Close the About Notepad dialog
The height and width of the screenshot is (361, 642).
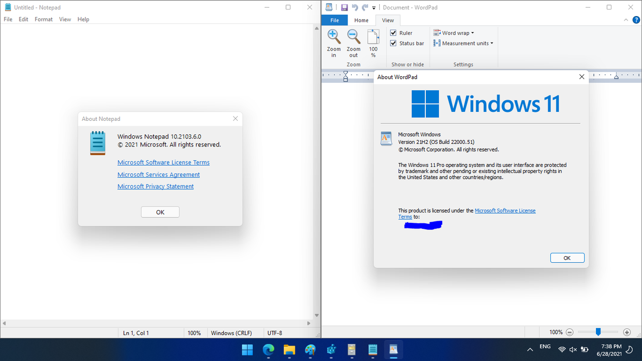pyautogui.click(x=235, y=119)
